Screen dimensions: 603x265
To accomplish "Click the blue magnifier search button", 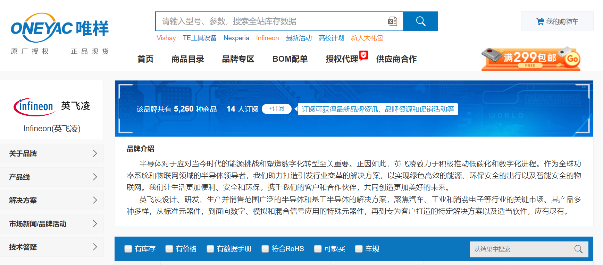I will click(x=420, y=21).
